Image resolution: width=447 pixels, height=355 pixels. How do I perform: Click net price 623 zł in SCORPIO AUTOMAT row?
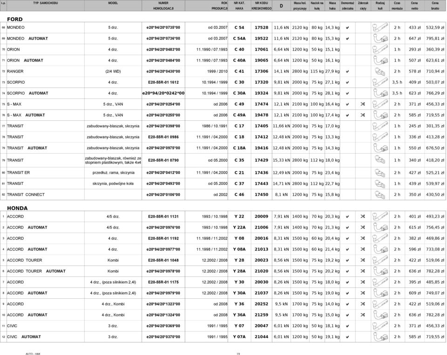click(x=414, y=93)
